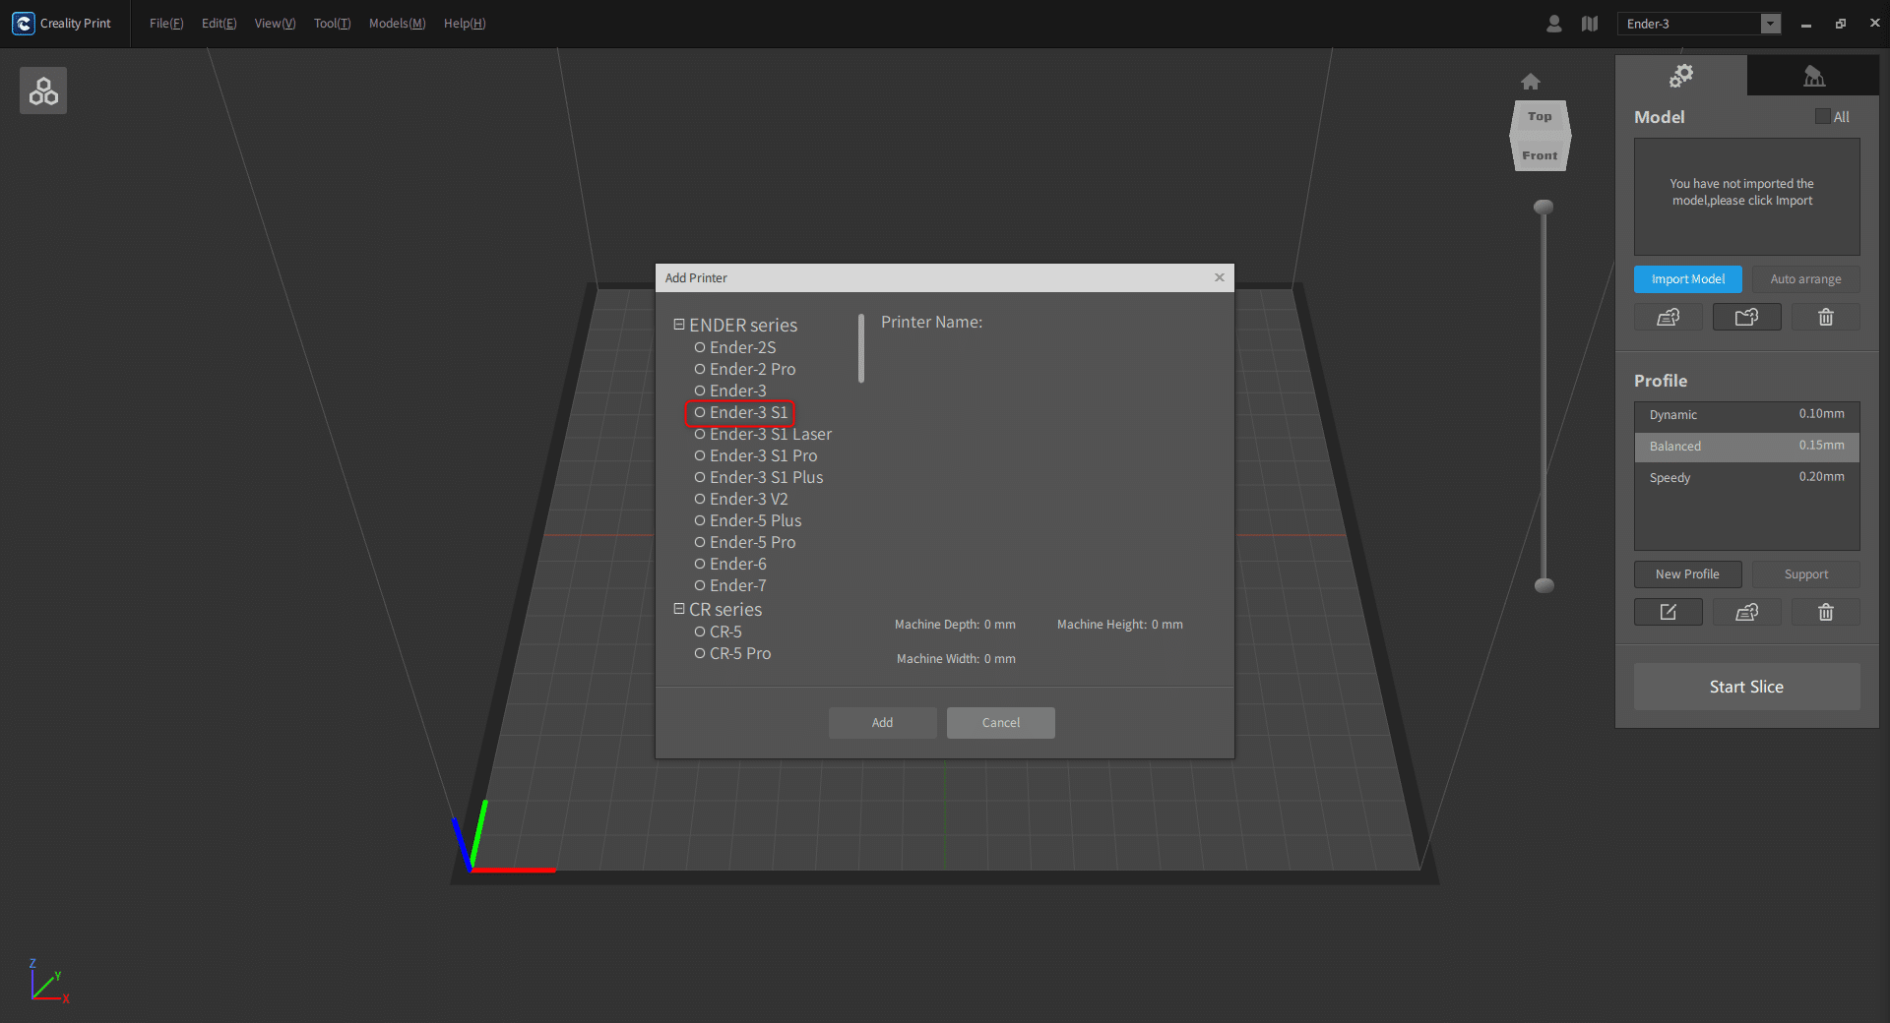Select Ender-3 S1 printer option
The image size is (1890, 1023).
[x=740, y=412]
